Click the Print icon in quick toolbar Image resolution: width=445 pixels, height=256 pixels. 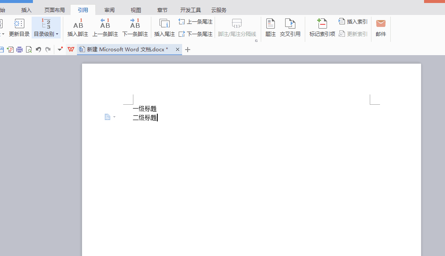click(x=19, y=50)
